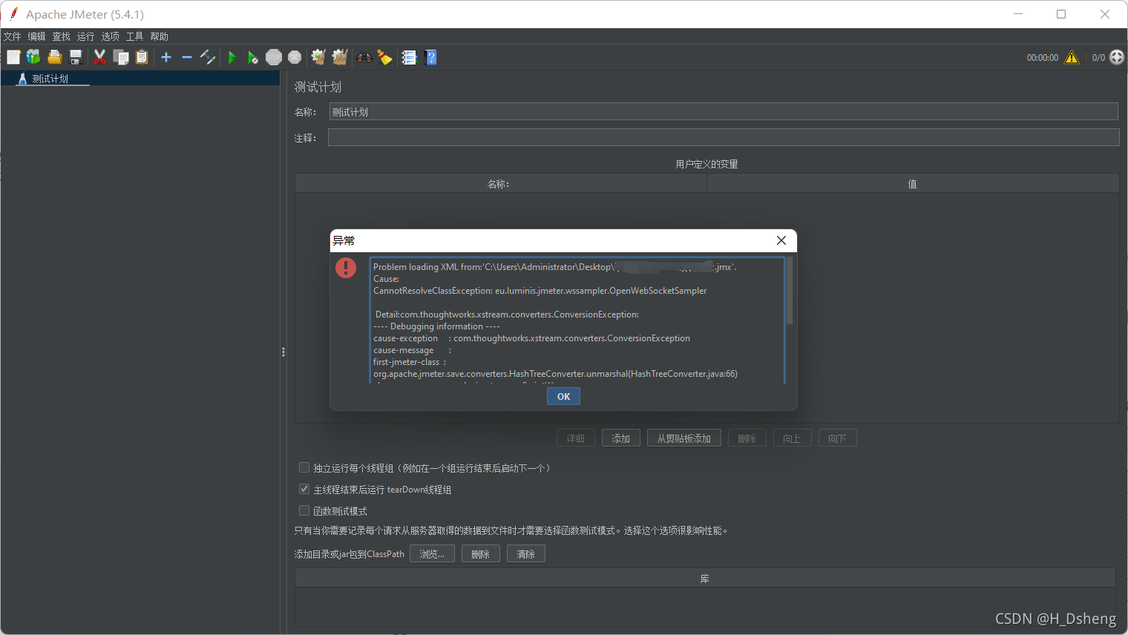Screen dimensions: 1128x635
Task: Click the remote engines globe icon
Action: (x=1117, y=57)
